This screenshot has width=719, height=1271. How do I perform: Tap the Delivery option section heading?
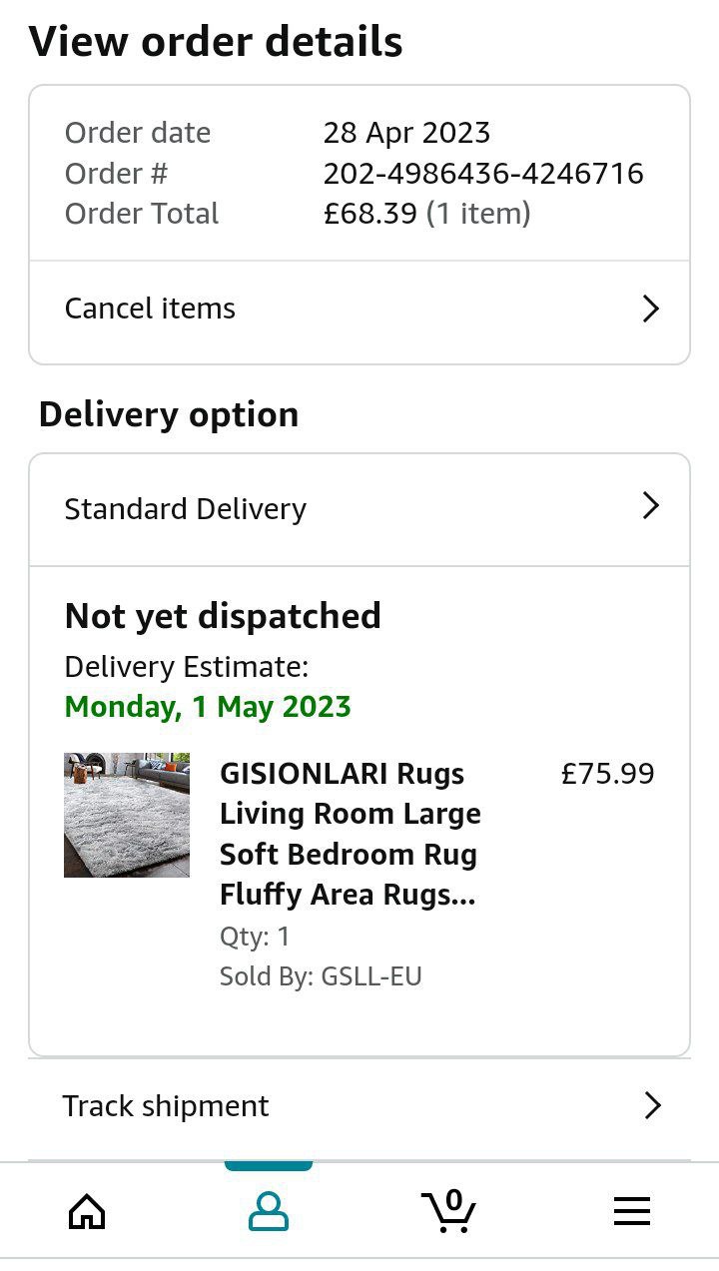pyautogui.click(x=169, y=414)
